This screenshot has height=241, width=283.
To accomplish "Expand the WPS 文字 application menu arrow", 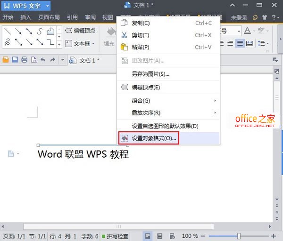I will (x=48, y=6).
